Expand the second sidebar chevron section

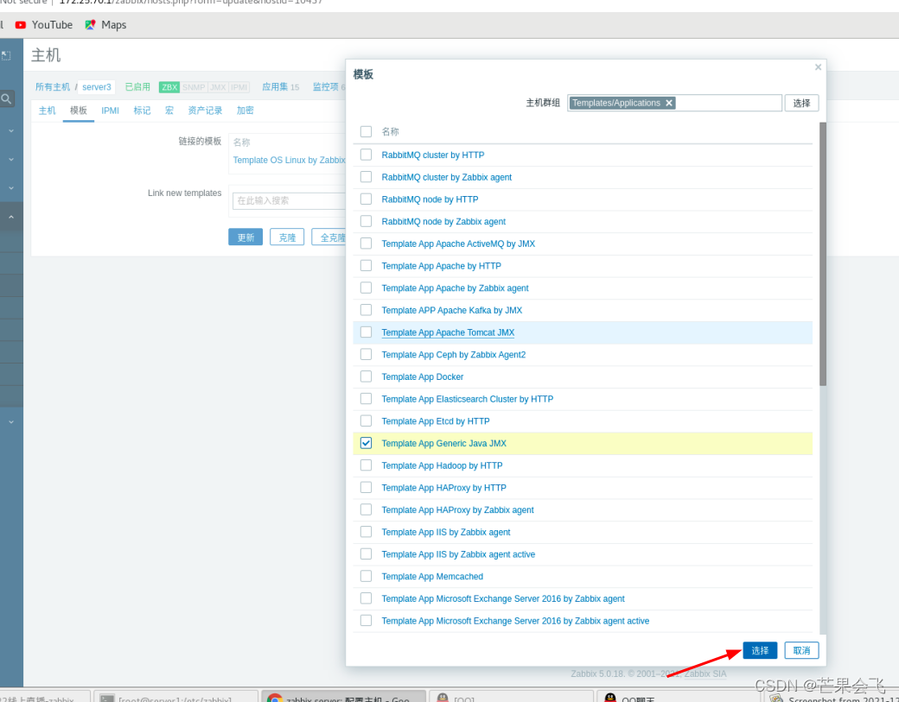click(x=11, y=160)
